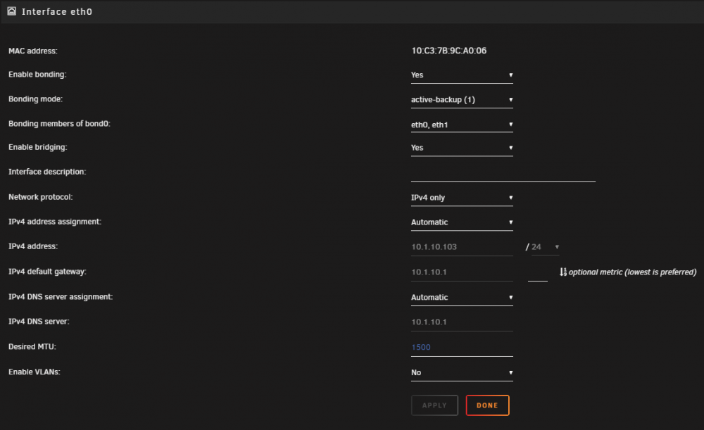The height and width of the screenshot is (430, 704).
Task: Click the Desired MTU field showing 1500
Action: click(x=462, y=348)
